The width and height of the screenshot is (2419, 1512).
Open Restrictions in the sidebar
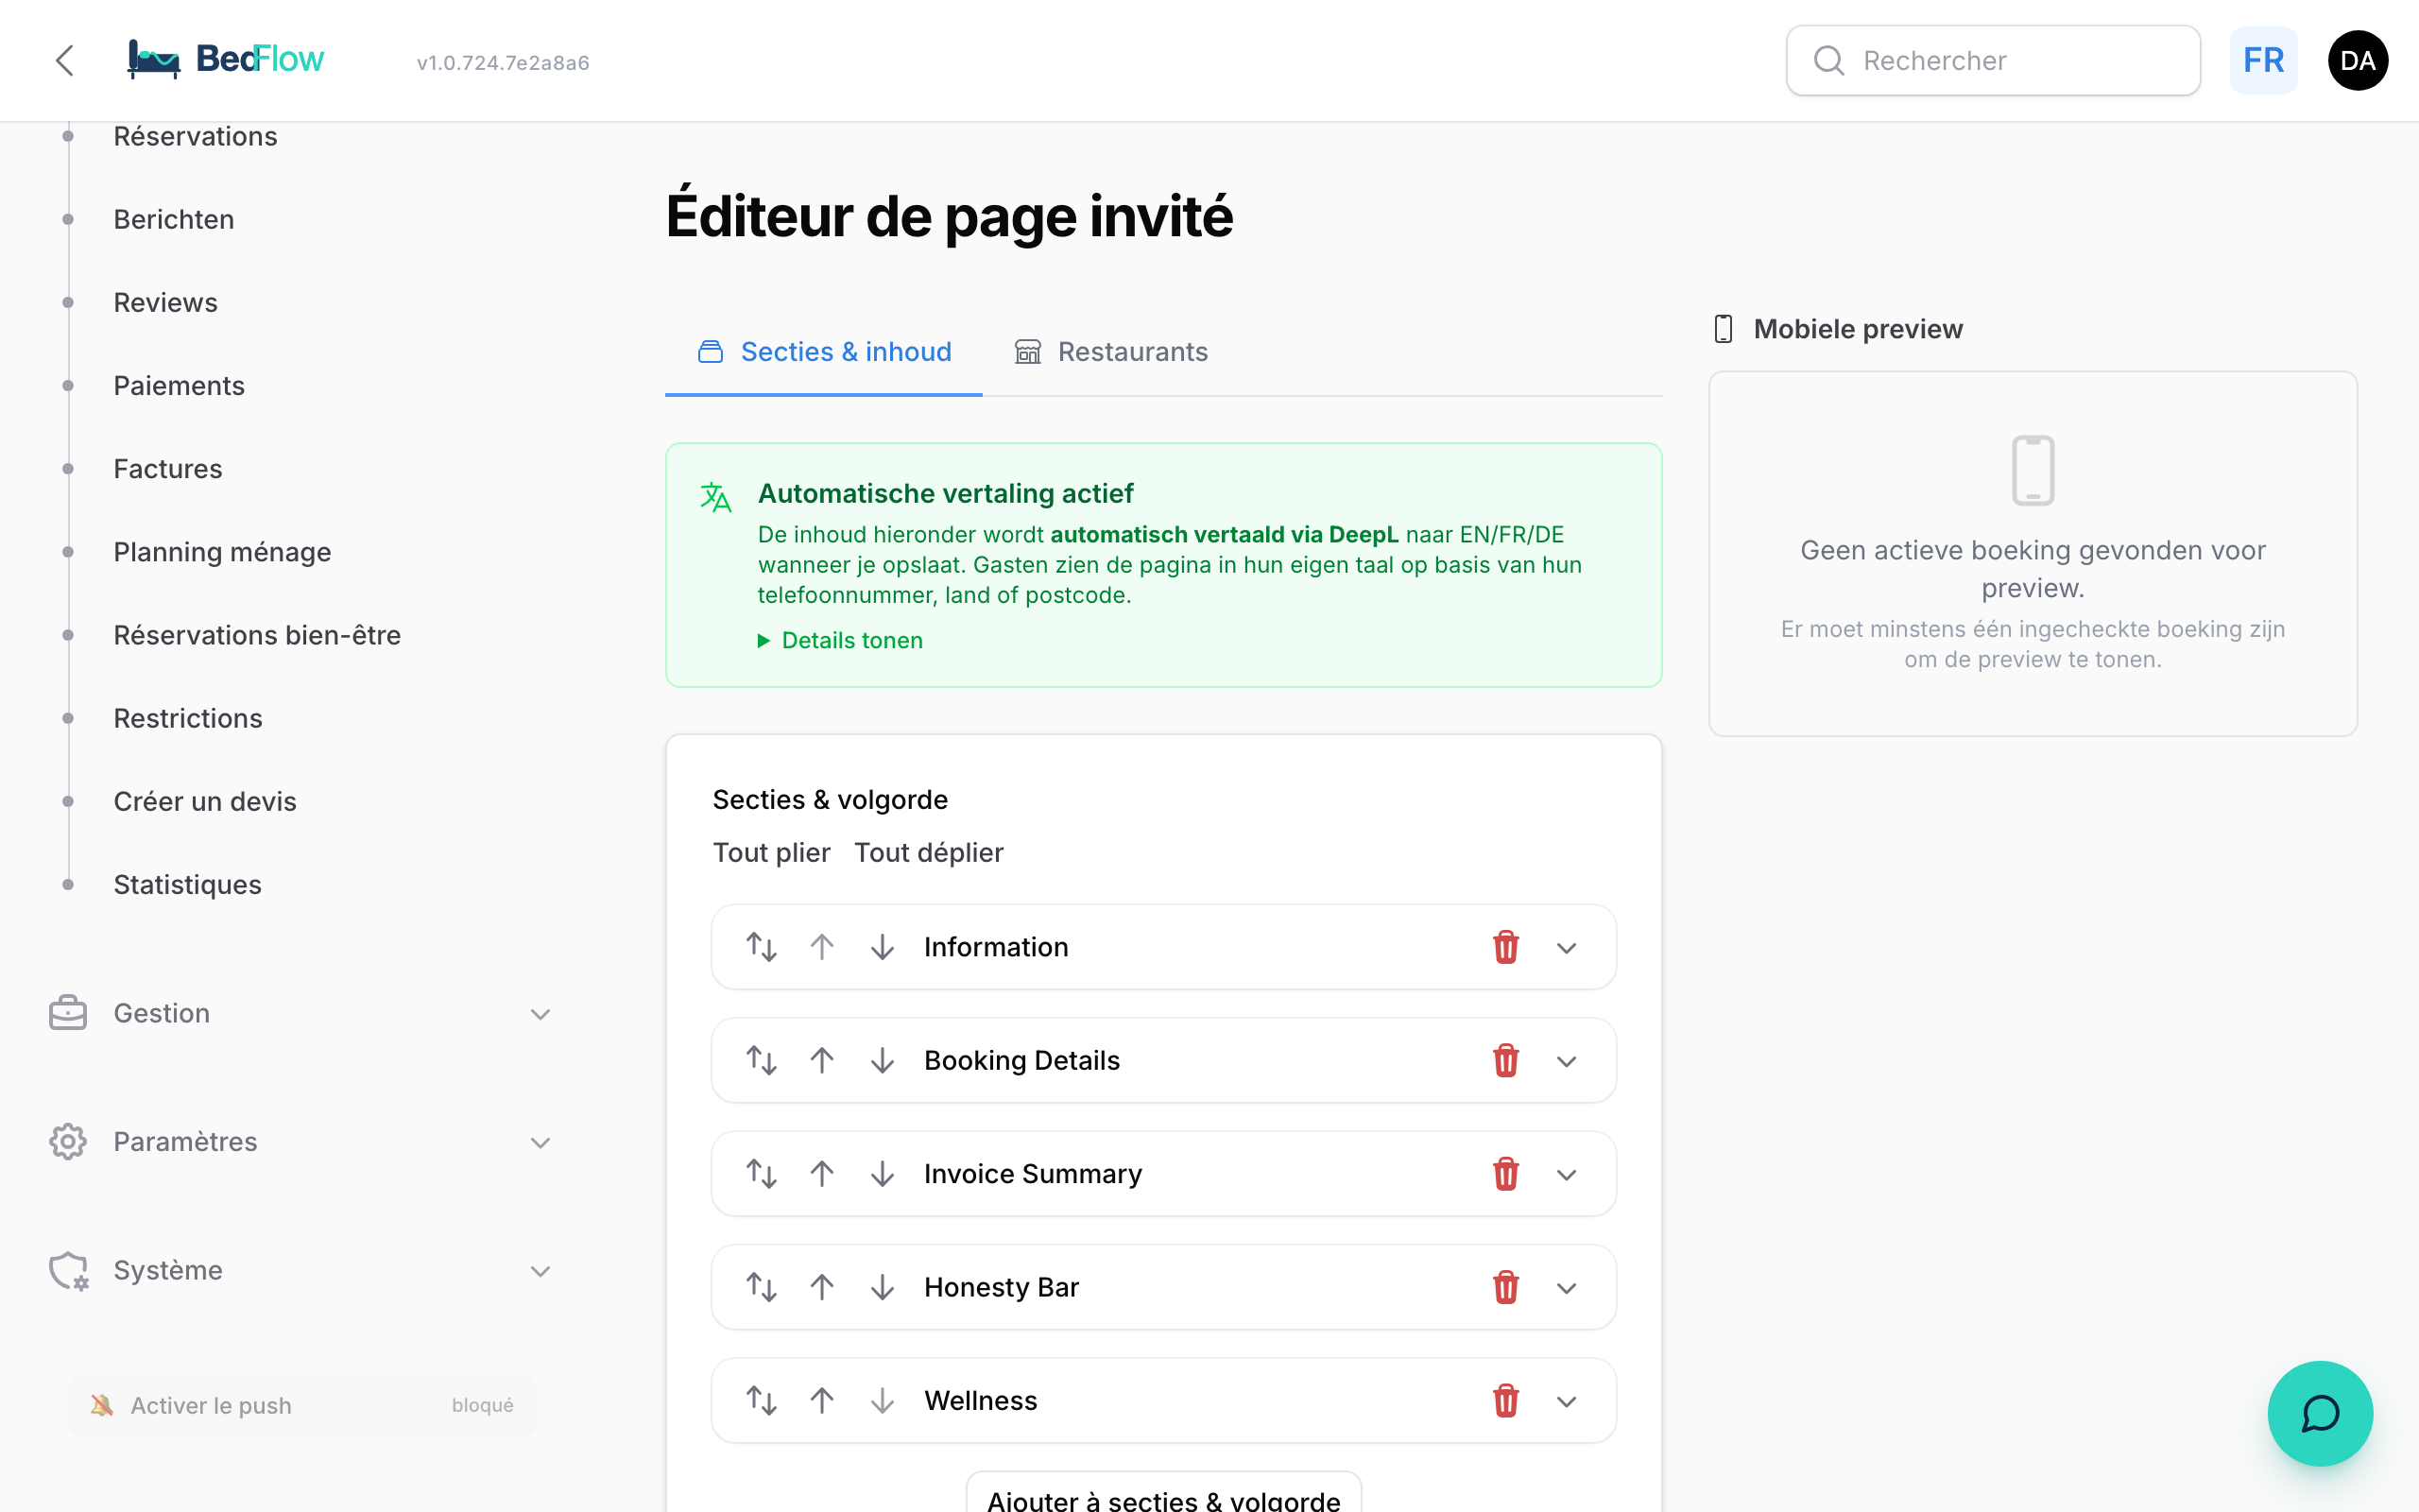[188, 718]
